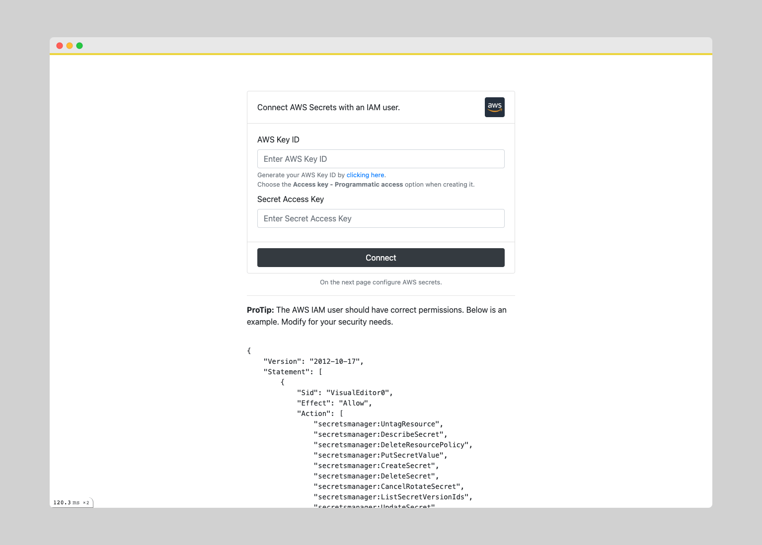
Task: Focus the Enter Secret Access Key field
Action: [381, 218]
